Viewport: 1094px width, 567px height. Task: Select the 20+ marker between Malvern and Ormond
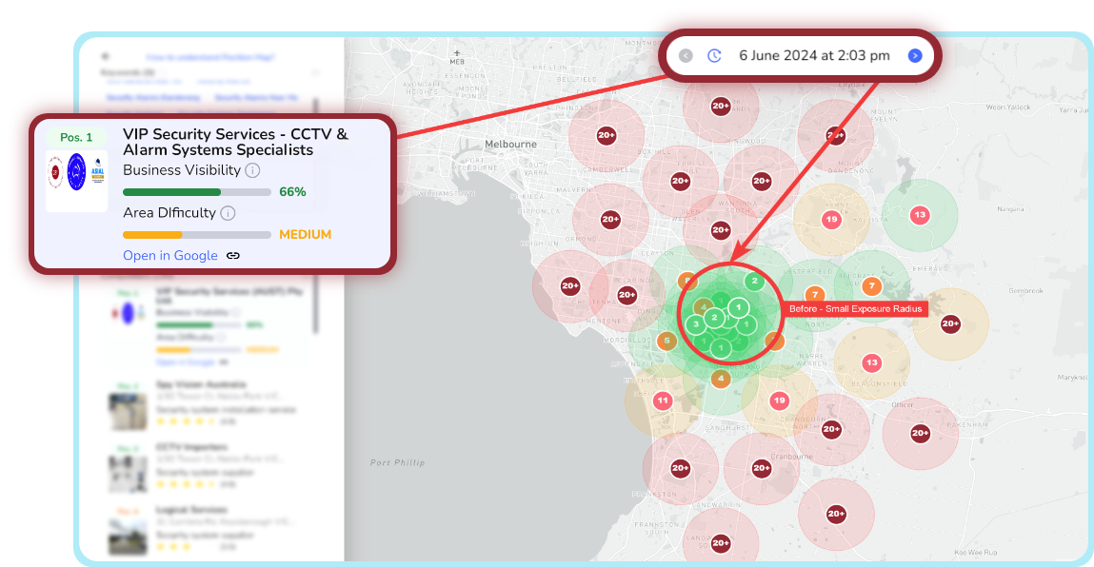(x=610, y=220)
